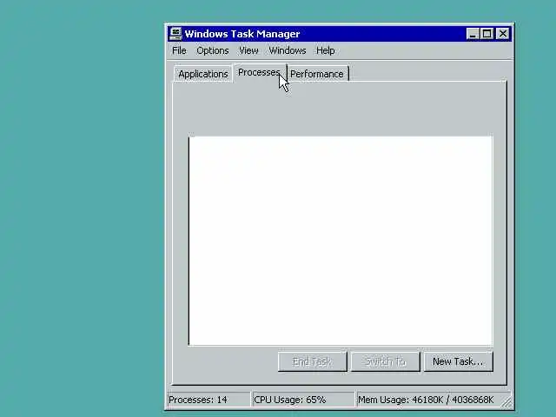Click the Task Manager title bar icon
Screen dimensions: 556x417
coord(175,34)
